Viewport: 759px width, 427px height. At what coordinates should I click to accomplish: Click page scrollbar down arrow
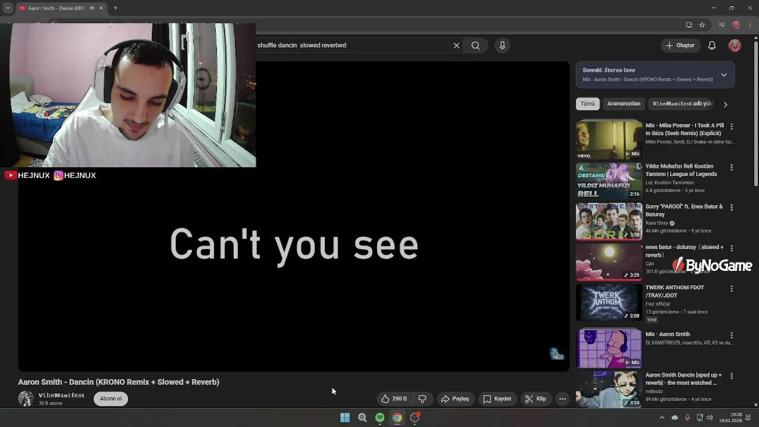(x=755, y=404)
